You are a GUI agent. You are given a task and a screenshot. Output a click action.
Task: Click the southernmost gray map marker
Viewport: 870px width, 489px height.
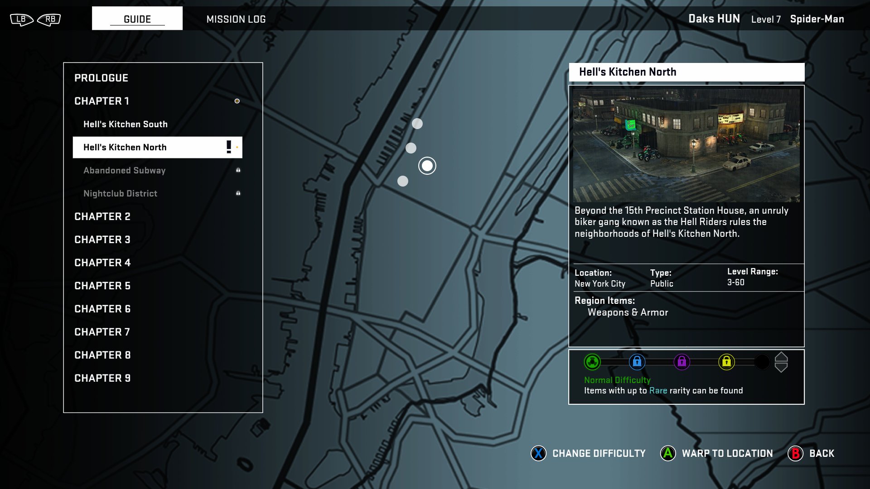(x=403, y=181)
